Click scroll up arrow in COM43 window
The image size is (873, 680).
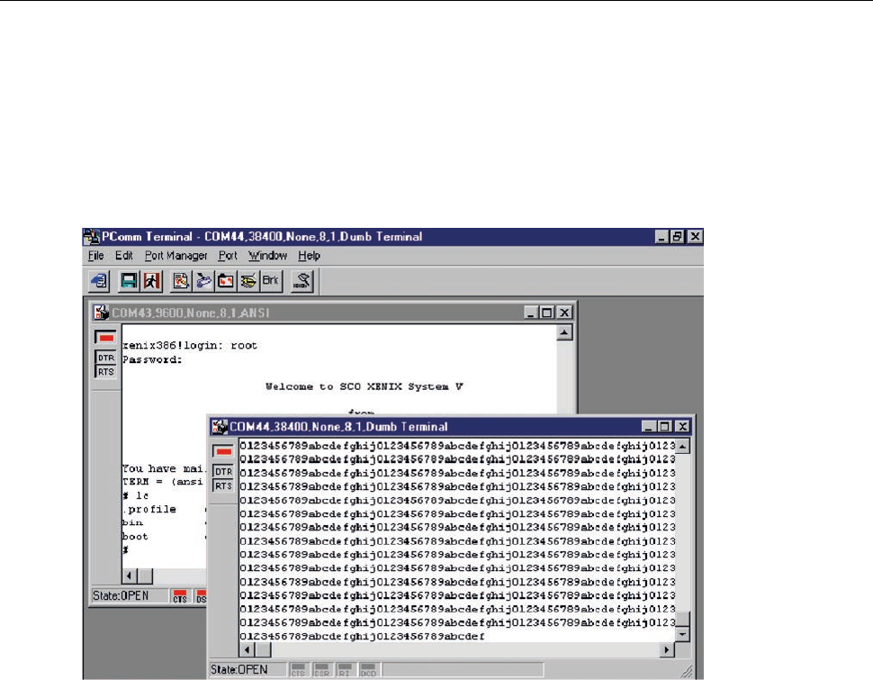(x=564, y=332)
